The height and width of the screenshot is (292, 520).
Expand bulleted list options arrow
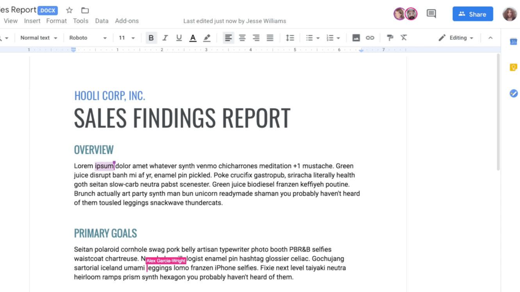click(318, 38)
